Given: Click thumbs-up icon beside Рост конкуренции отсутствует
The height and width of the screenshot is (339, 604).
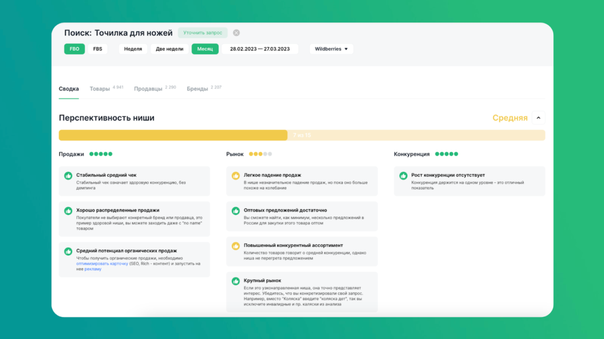Looking at the screenshot, I should tap(403, 176).
